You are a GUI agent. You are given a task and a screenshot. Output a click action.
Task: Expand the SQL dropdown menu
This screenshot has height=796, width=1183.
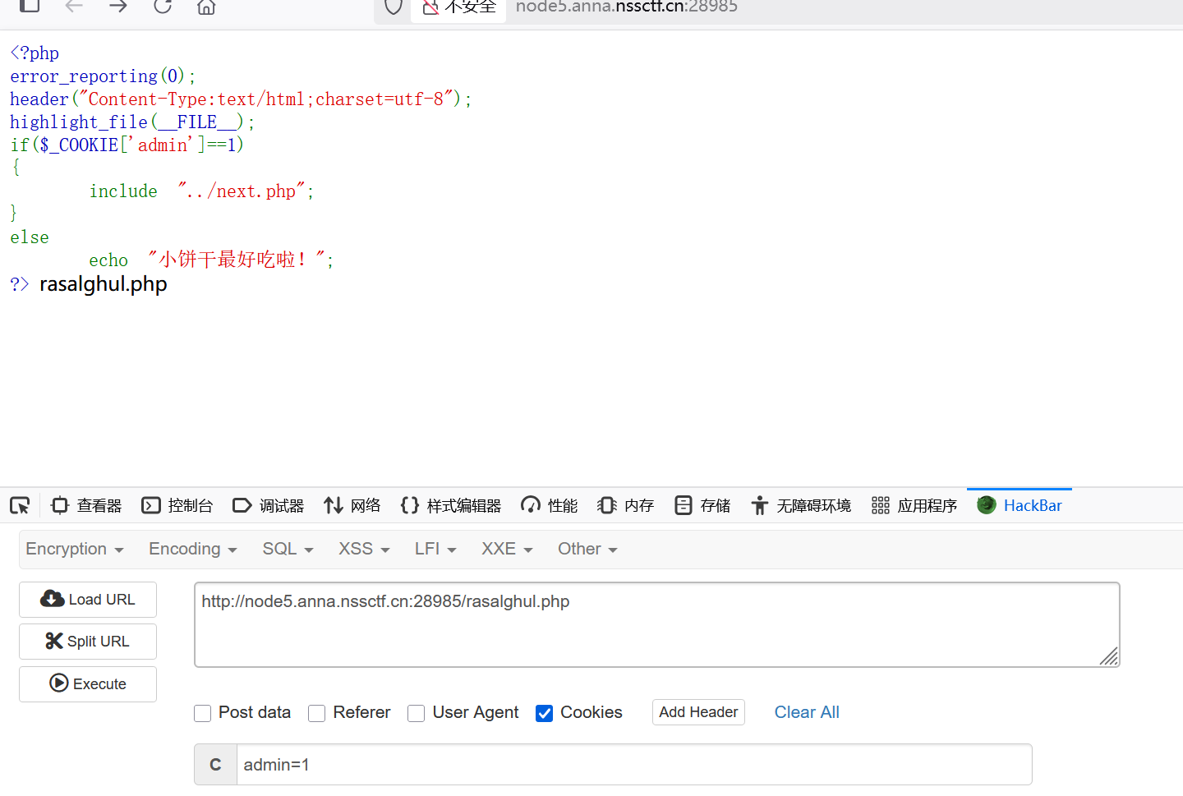coord(288,549)
